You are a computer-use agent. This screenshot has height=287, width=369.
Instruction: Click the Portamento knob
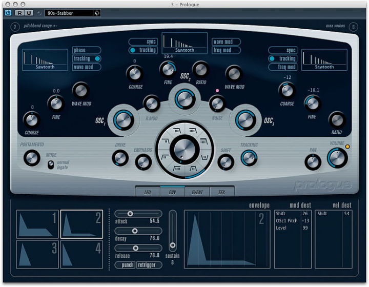(32, 158)
